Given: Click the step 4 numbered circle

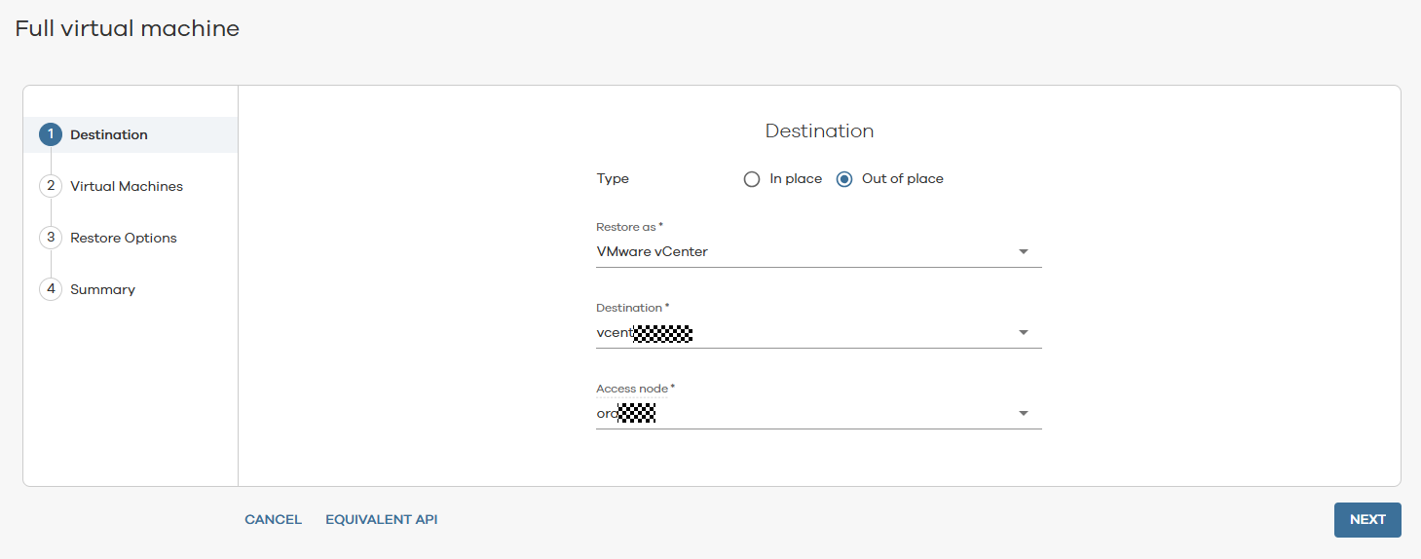Looking at the screenshot, I should [x=51, y=289].
